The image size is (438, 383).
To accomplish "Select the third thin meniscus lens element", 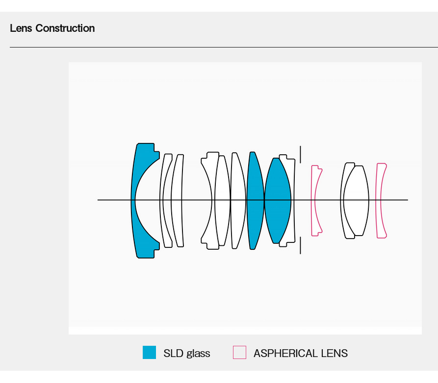I will coord(178,215).
